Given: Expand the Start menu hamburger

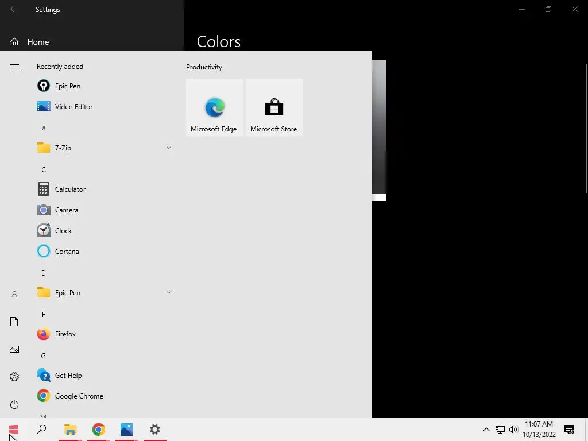Looking at the screenshot, I should pos(14,67).
